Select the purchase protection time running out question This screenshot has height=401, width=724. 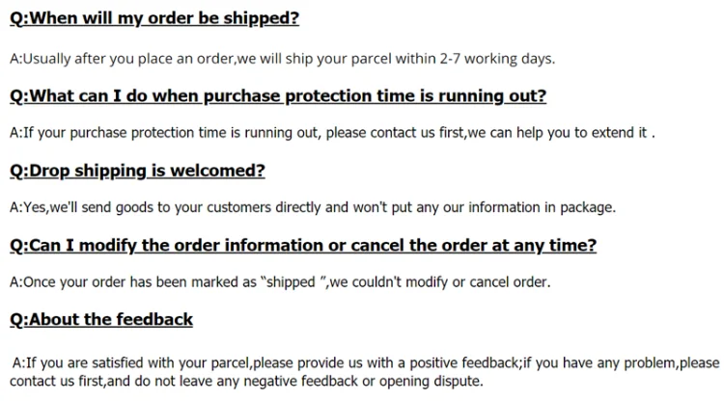point(278,95)
